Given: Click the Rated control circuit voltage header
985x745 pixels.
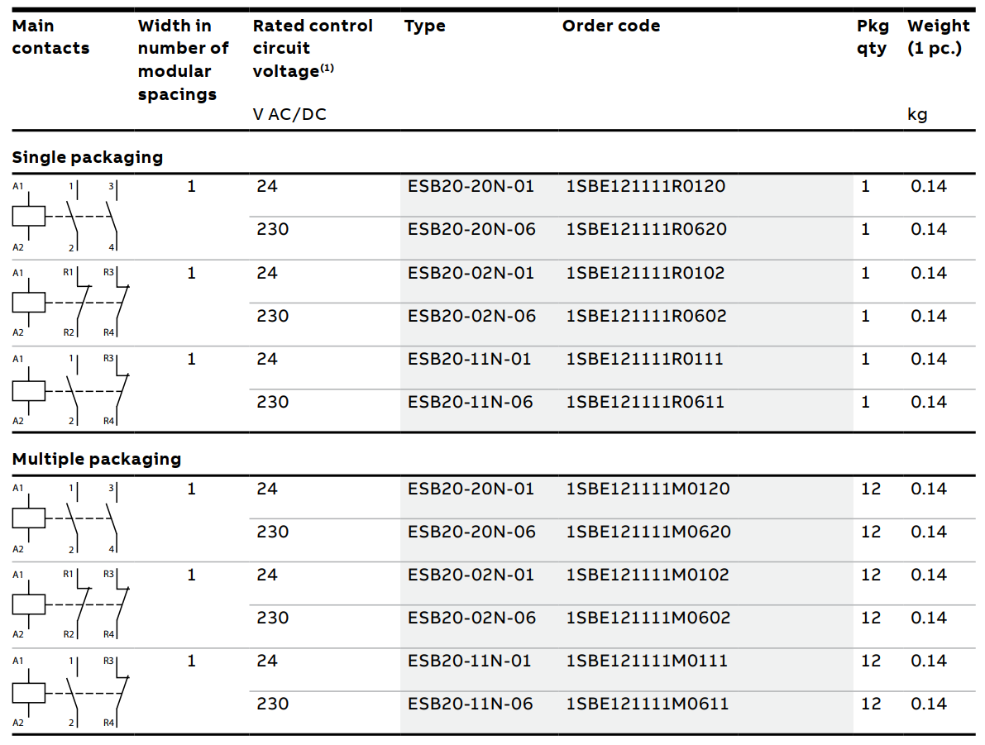Looking at the screenshot, I should coord(313,49).
